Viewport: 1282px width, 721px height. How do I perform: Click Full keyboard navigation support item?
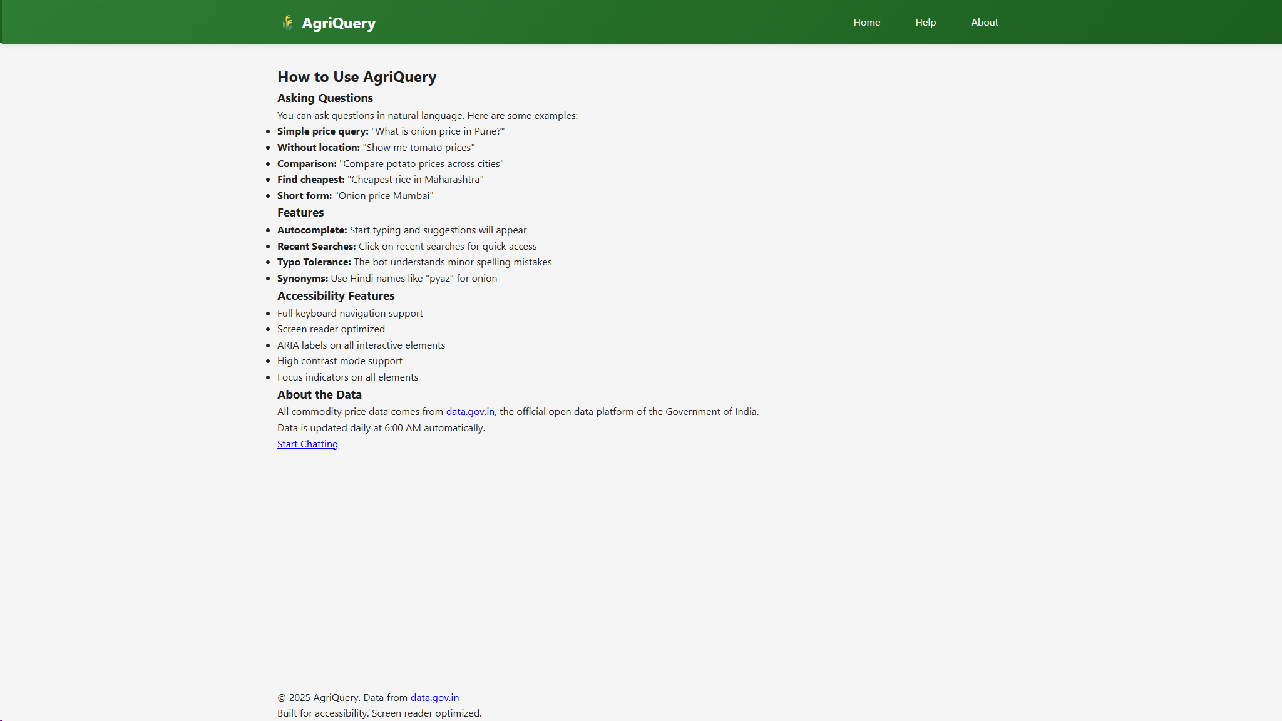coord(350,313)
